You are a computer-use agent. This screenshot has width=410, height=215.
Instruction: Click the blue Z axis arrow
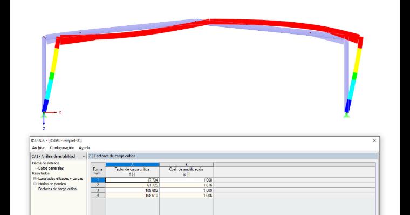coord(44,120)
